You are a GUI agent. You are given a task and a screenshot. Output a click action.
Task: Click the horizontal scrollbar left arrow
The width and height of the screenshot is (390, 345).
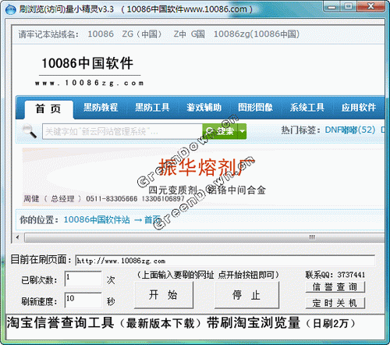[x=18, y=237]
